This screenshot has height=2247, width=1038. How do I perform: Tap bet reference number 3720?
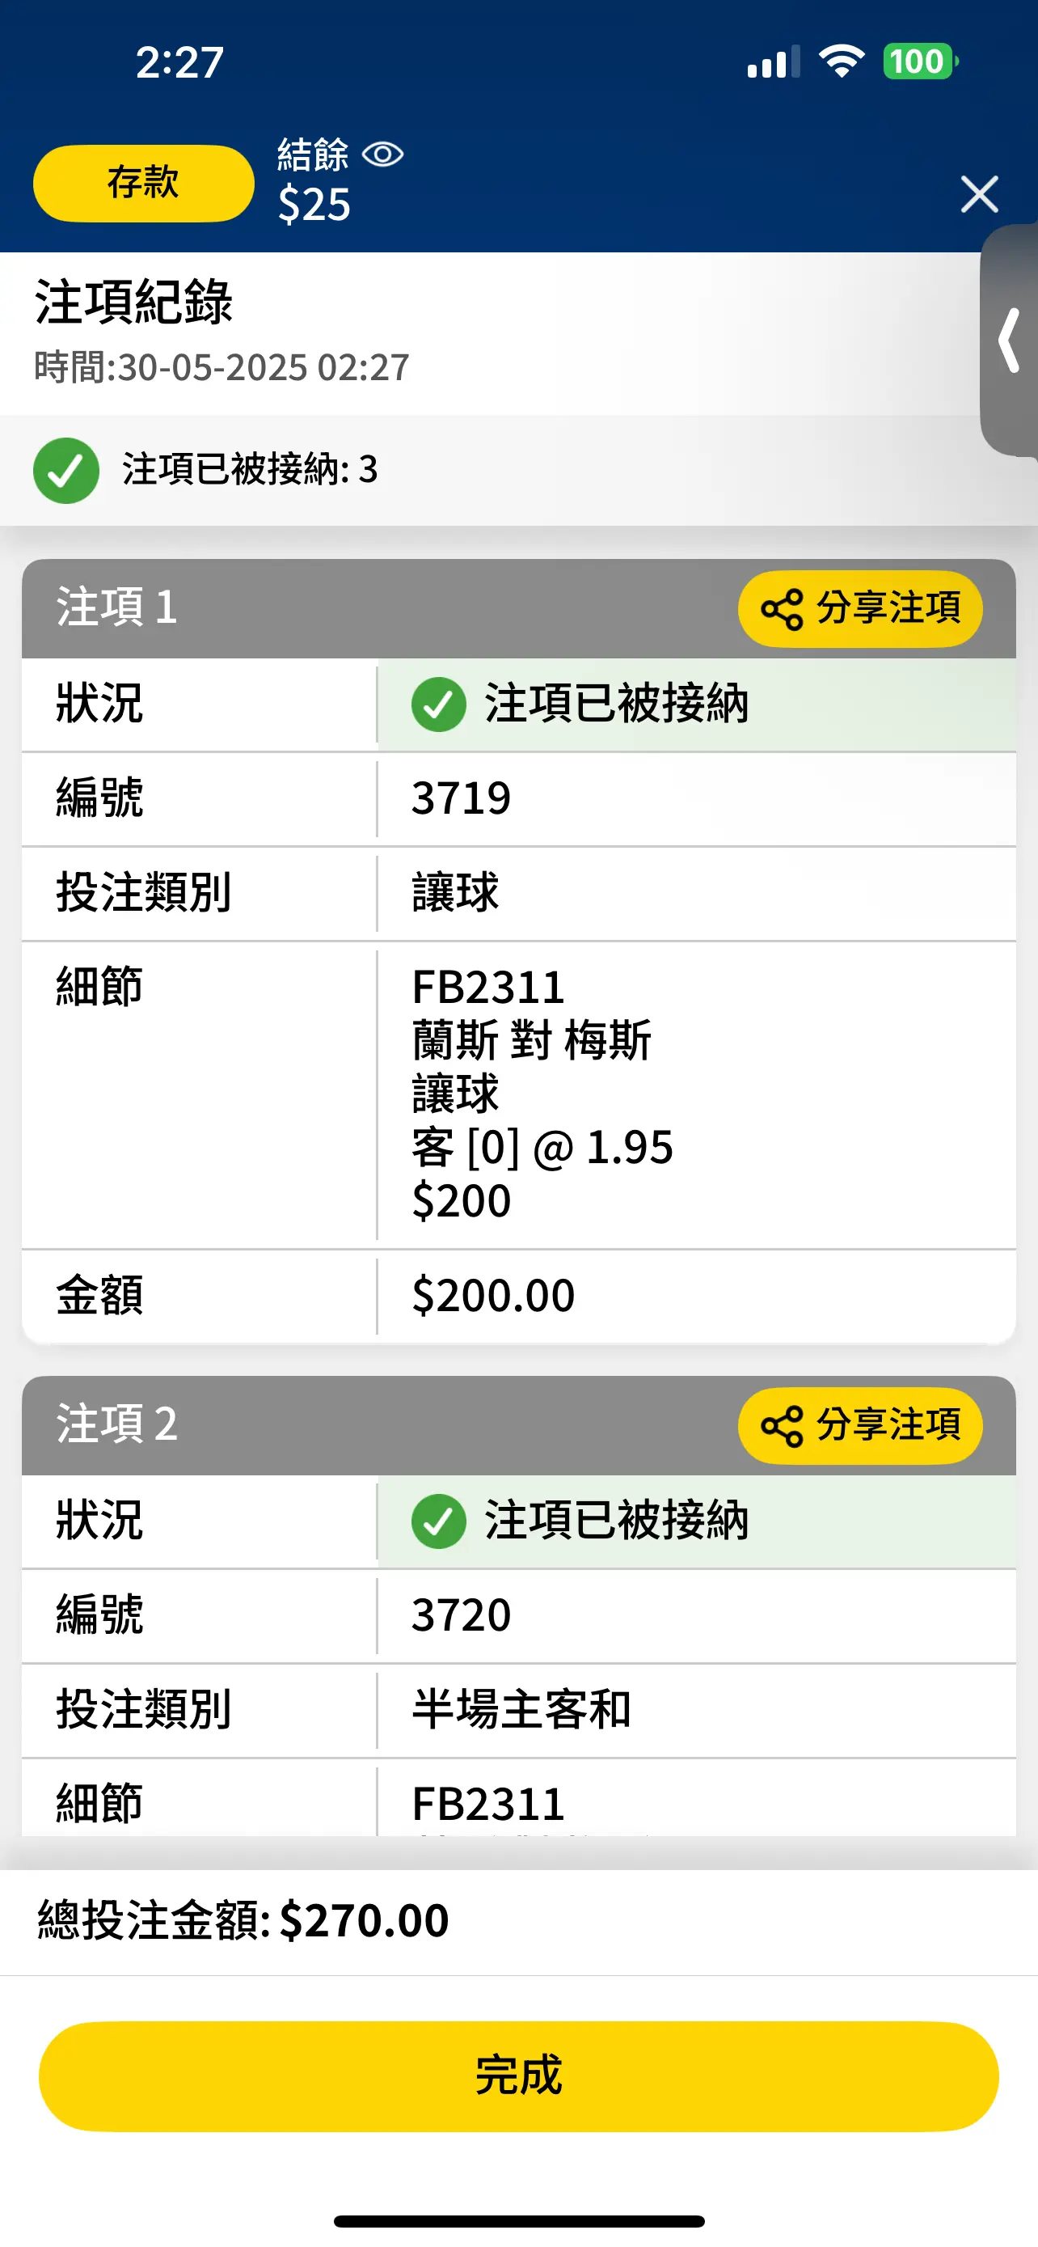point(461,1615)
